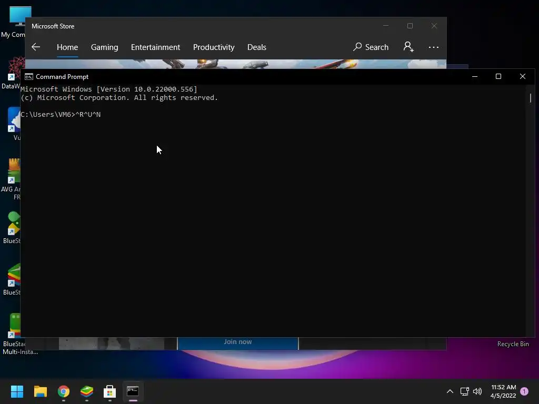Go back in Microsoft Store

[36, 47]
